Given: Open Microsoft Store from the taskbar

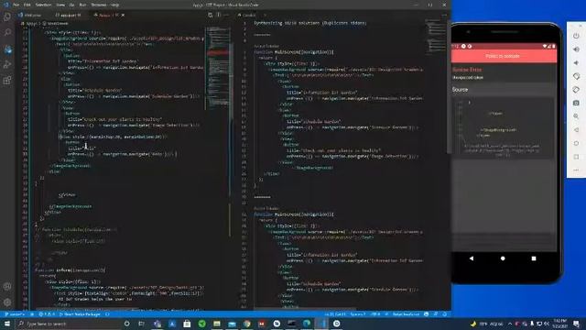Looking at the screenshot, I should 187,324.
